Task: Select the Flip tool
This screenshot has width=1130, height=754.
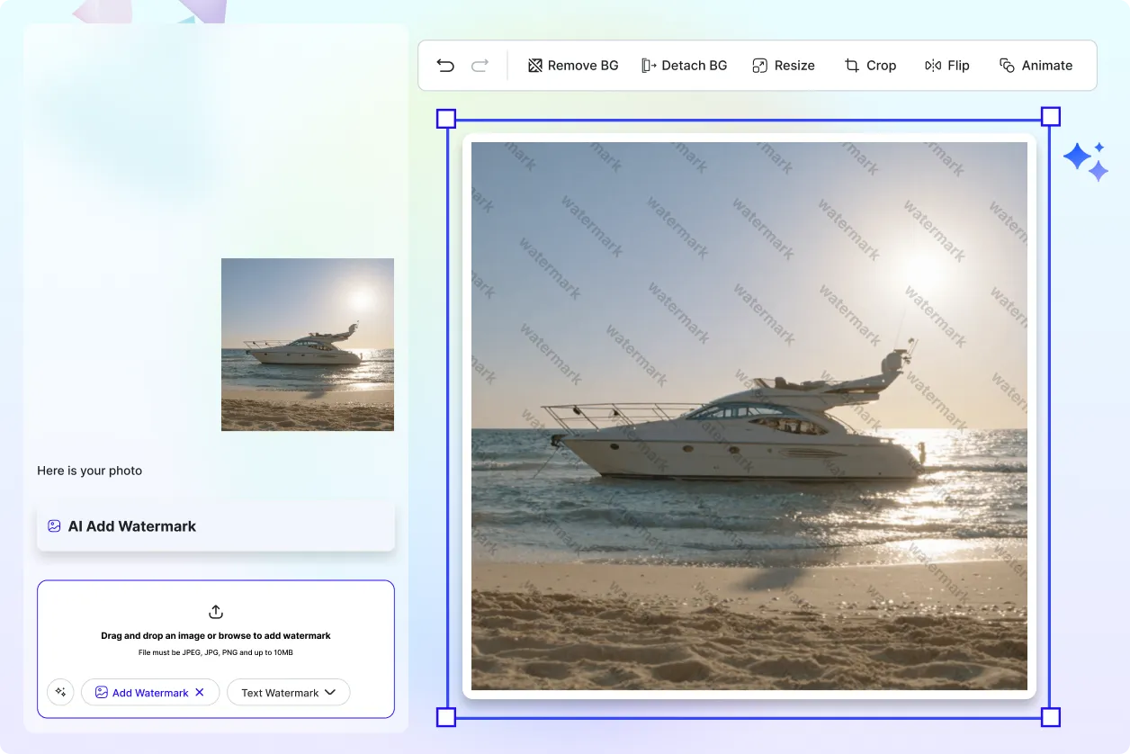Action: tap(947, 65)
